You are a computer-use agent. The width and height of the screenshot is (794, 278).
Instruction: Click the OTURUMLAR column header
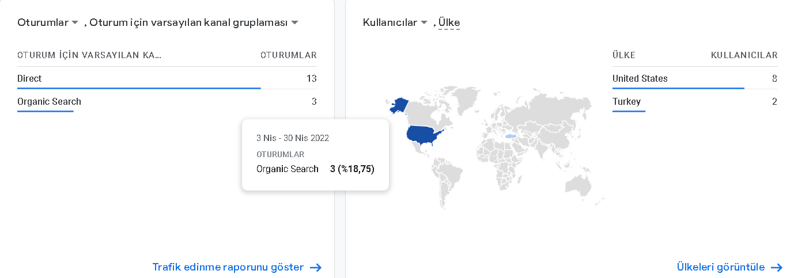click(288, 55)
